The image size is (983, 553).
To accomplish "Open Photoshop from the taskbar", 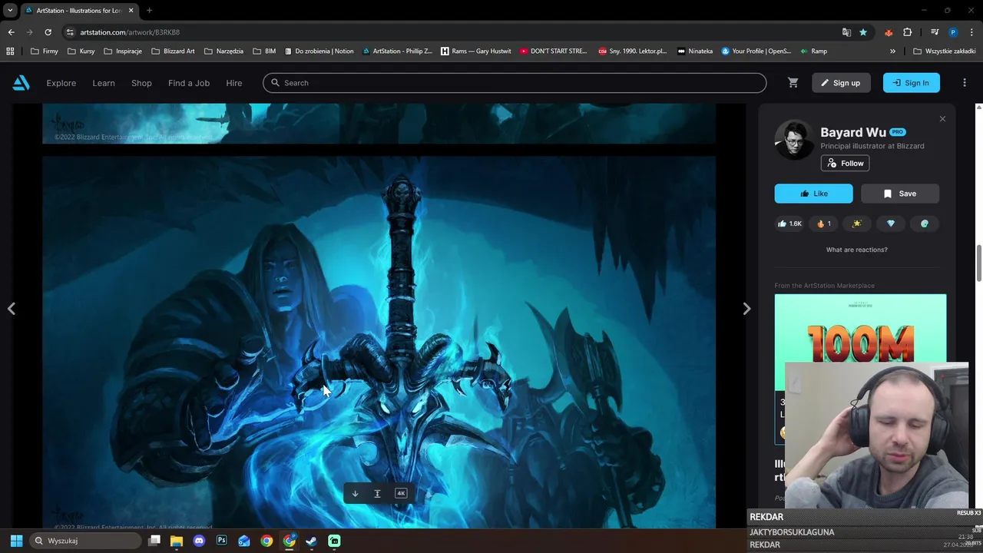I will click(x=221, y=541).
